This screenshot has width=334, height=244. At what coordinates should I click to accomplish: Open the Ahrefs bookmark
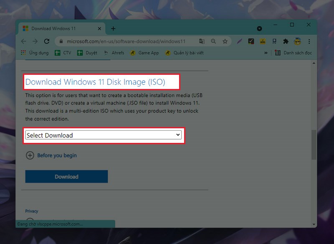114,53
